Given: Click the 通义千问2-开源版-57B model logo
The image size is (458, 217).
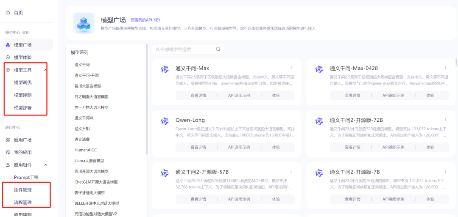Looking at the screenshot, I should click(165, 173).
